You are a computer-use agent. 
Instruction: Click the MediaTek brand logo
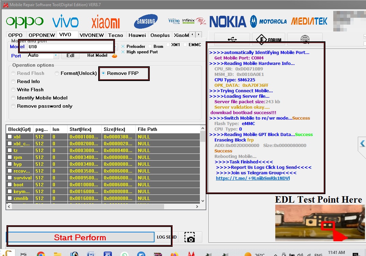tap(309, 21)
